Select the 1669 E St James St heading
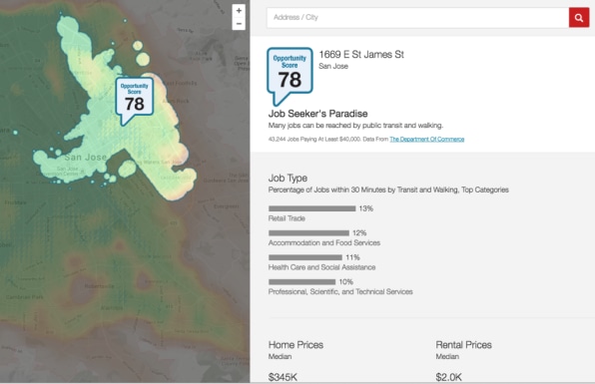Image resolution: width=595 pixels, height=384 pixels. point(361,55)
